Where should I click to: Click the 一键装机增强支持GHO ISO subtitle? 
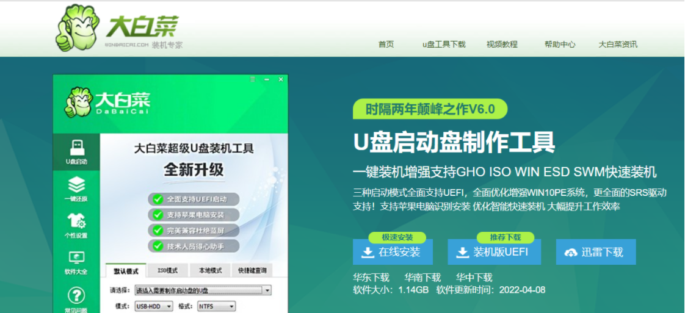pyautogui.click(x=504, y=172)
